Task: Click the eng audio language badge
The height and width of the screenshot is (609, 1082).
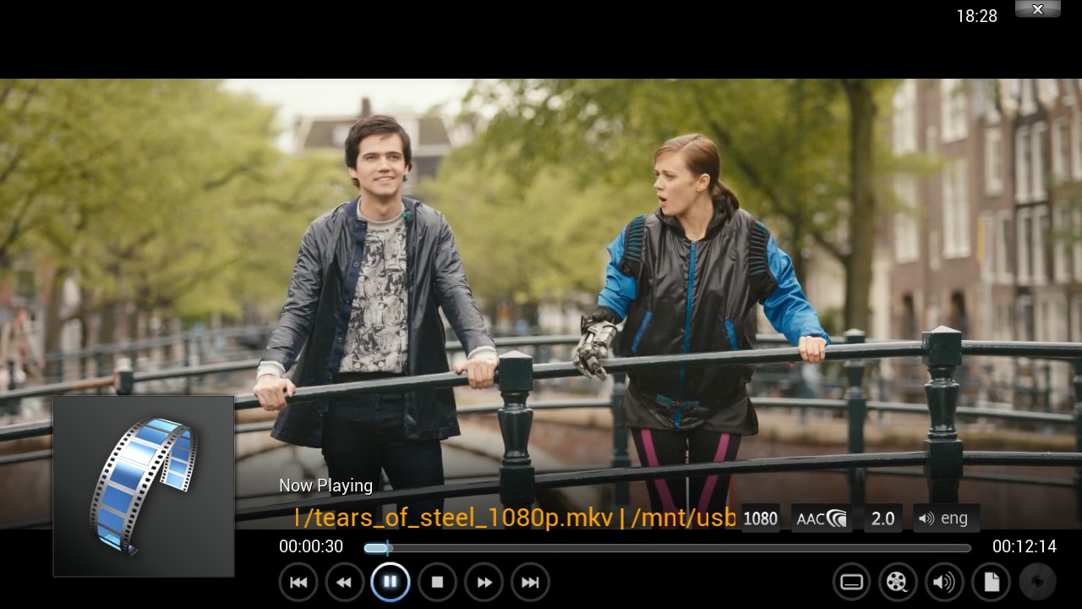Action: (x=946, y=518)
